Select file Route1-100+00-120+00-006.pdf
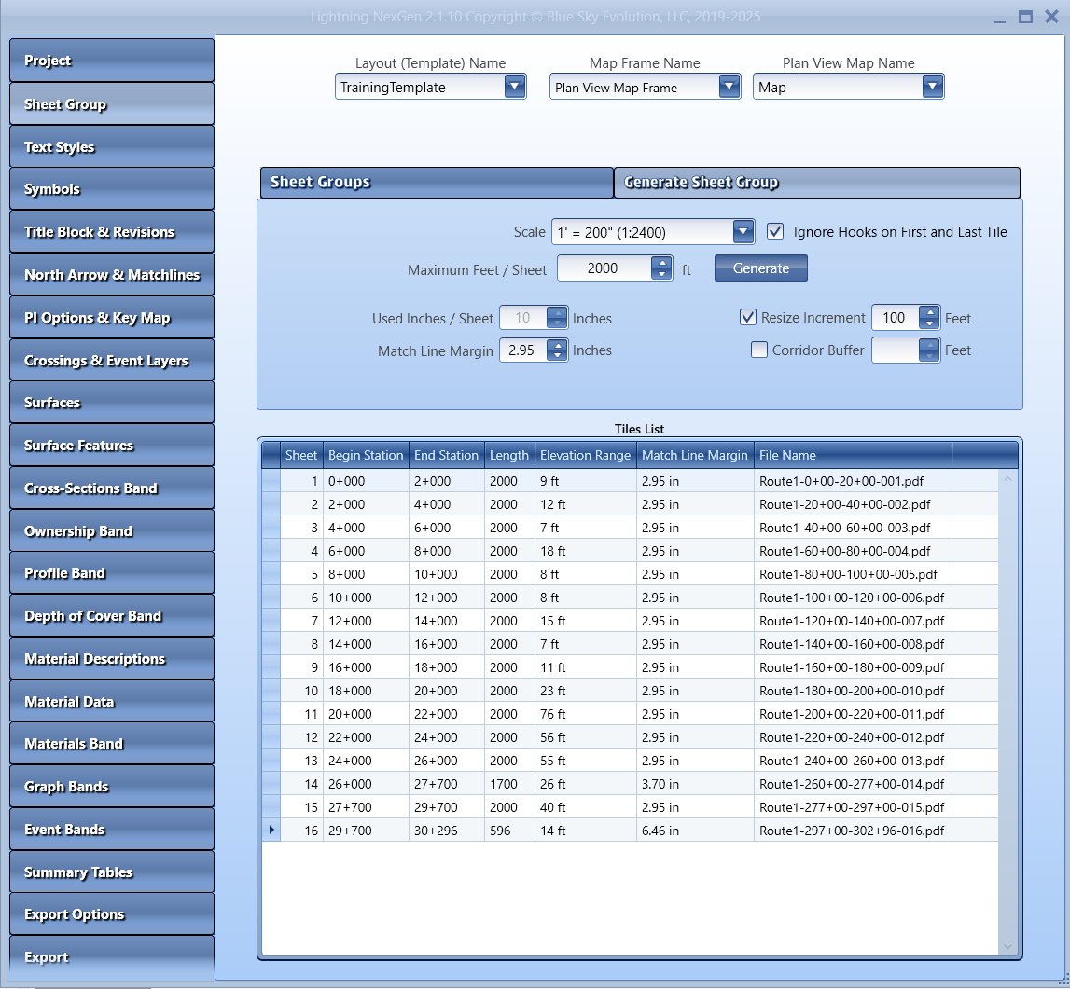The image size is (1070, 989). tap(852, 598)
